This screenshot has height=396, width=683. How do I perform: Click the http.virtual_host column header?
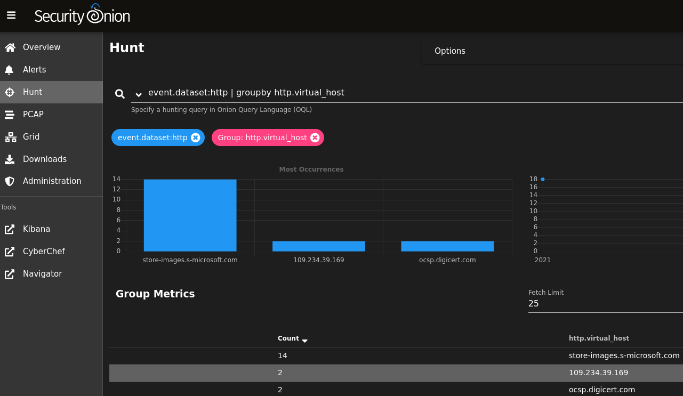pyautogui.click(x=599, y=338)
